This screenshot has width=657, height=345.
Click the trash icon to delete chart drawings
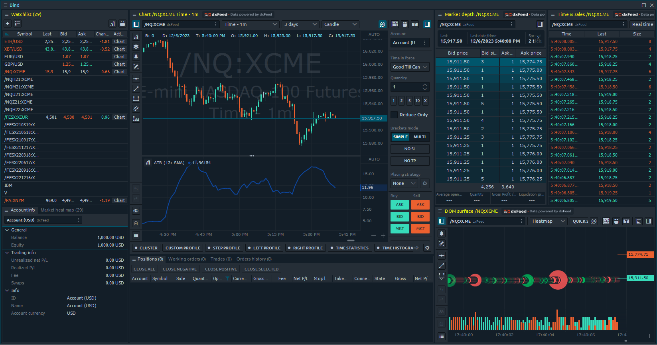point(136,223)
